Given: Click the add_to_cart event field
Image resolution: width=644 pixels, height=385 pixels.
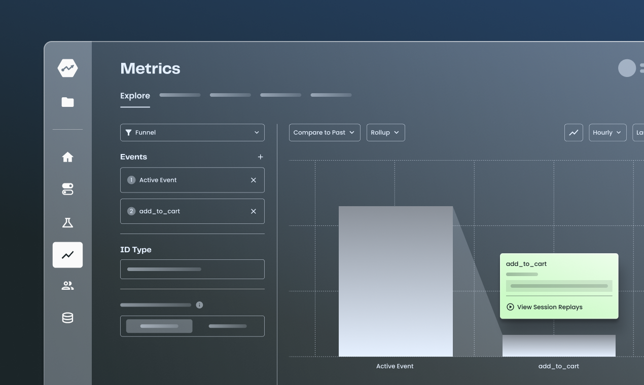Looking at the screenshot, I should tap(192, 211).
